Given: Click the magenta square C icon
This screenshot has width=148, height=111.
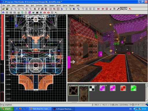Looking at the screenshot, I should [x=29, y=12].
